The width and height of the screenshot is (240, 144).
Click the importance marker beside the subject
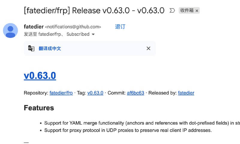pos(172,10)
